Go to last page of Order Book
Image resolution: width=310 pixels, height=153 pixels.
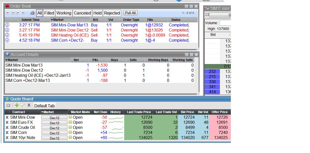coord(23,13)
